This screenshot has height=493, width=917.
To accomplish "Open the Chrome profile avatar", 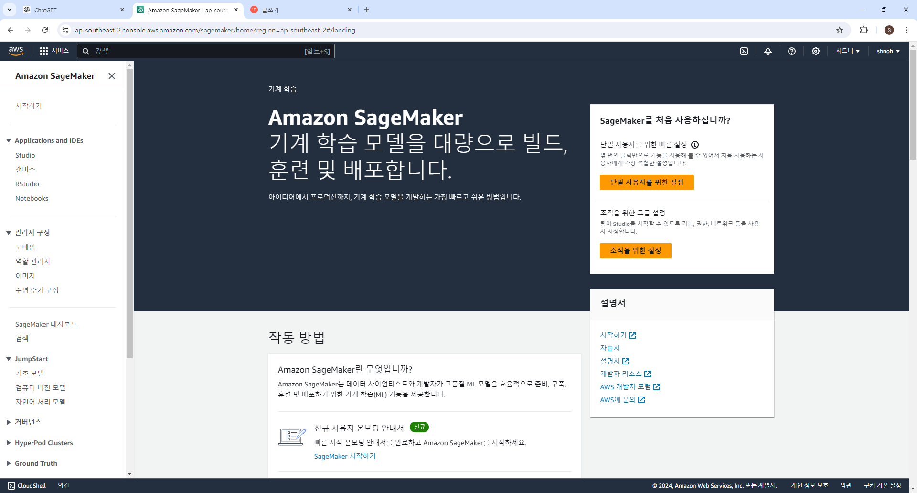I will [889, 30].
